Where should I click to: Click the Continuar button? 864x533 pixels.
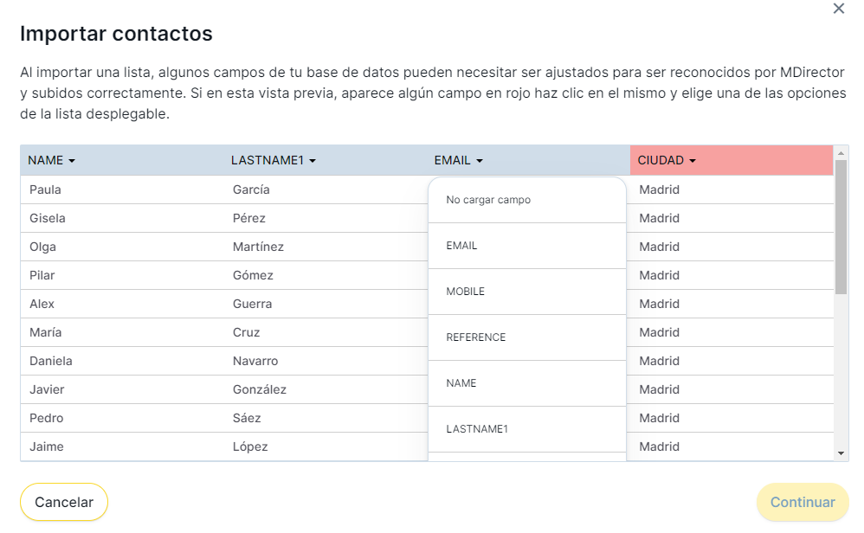click(803, 502)
